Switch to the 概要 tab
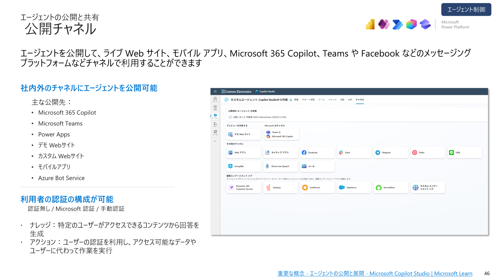Image resolution: width=495 pixels, height=278 pixels. (296, 100)
